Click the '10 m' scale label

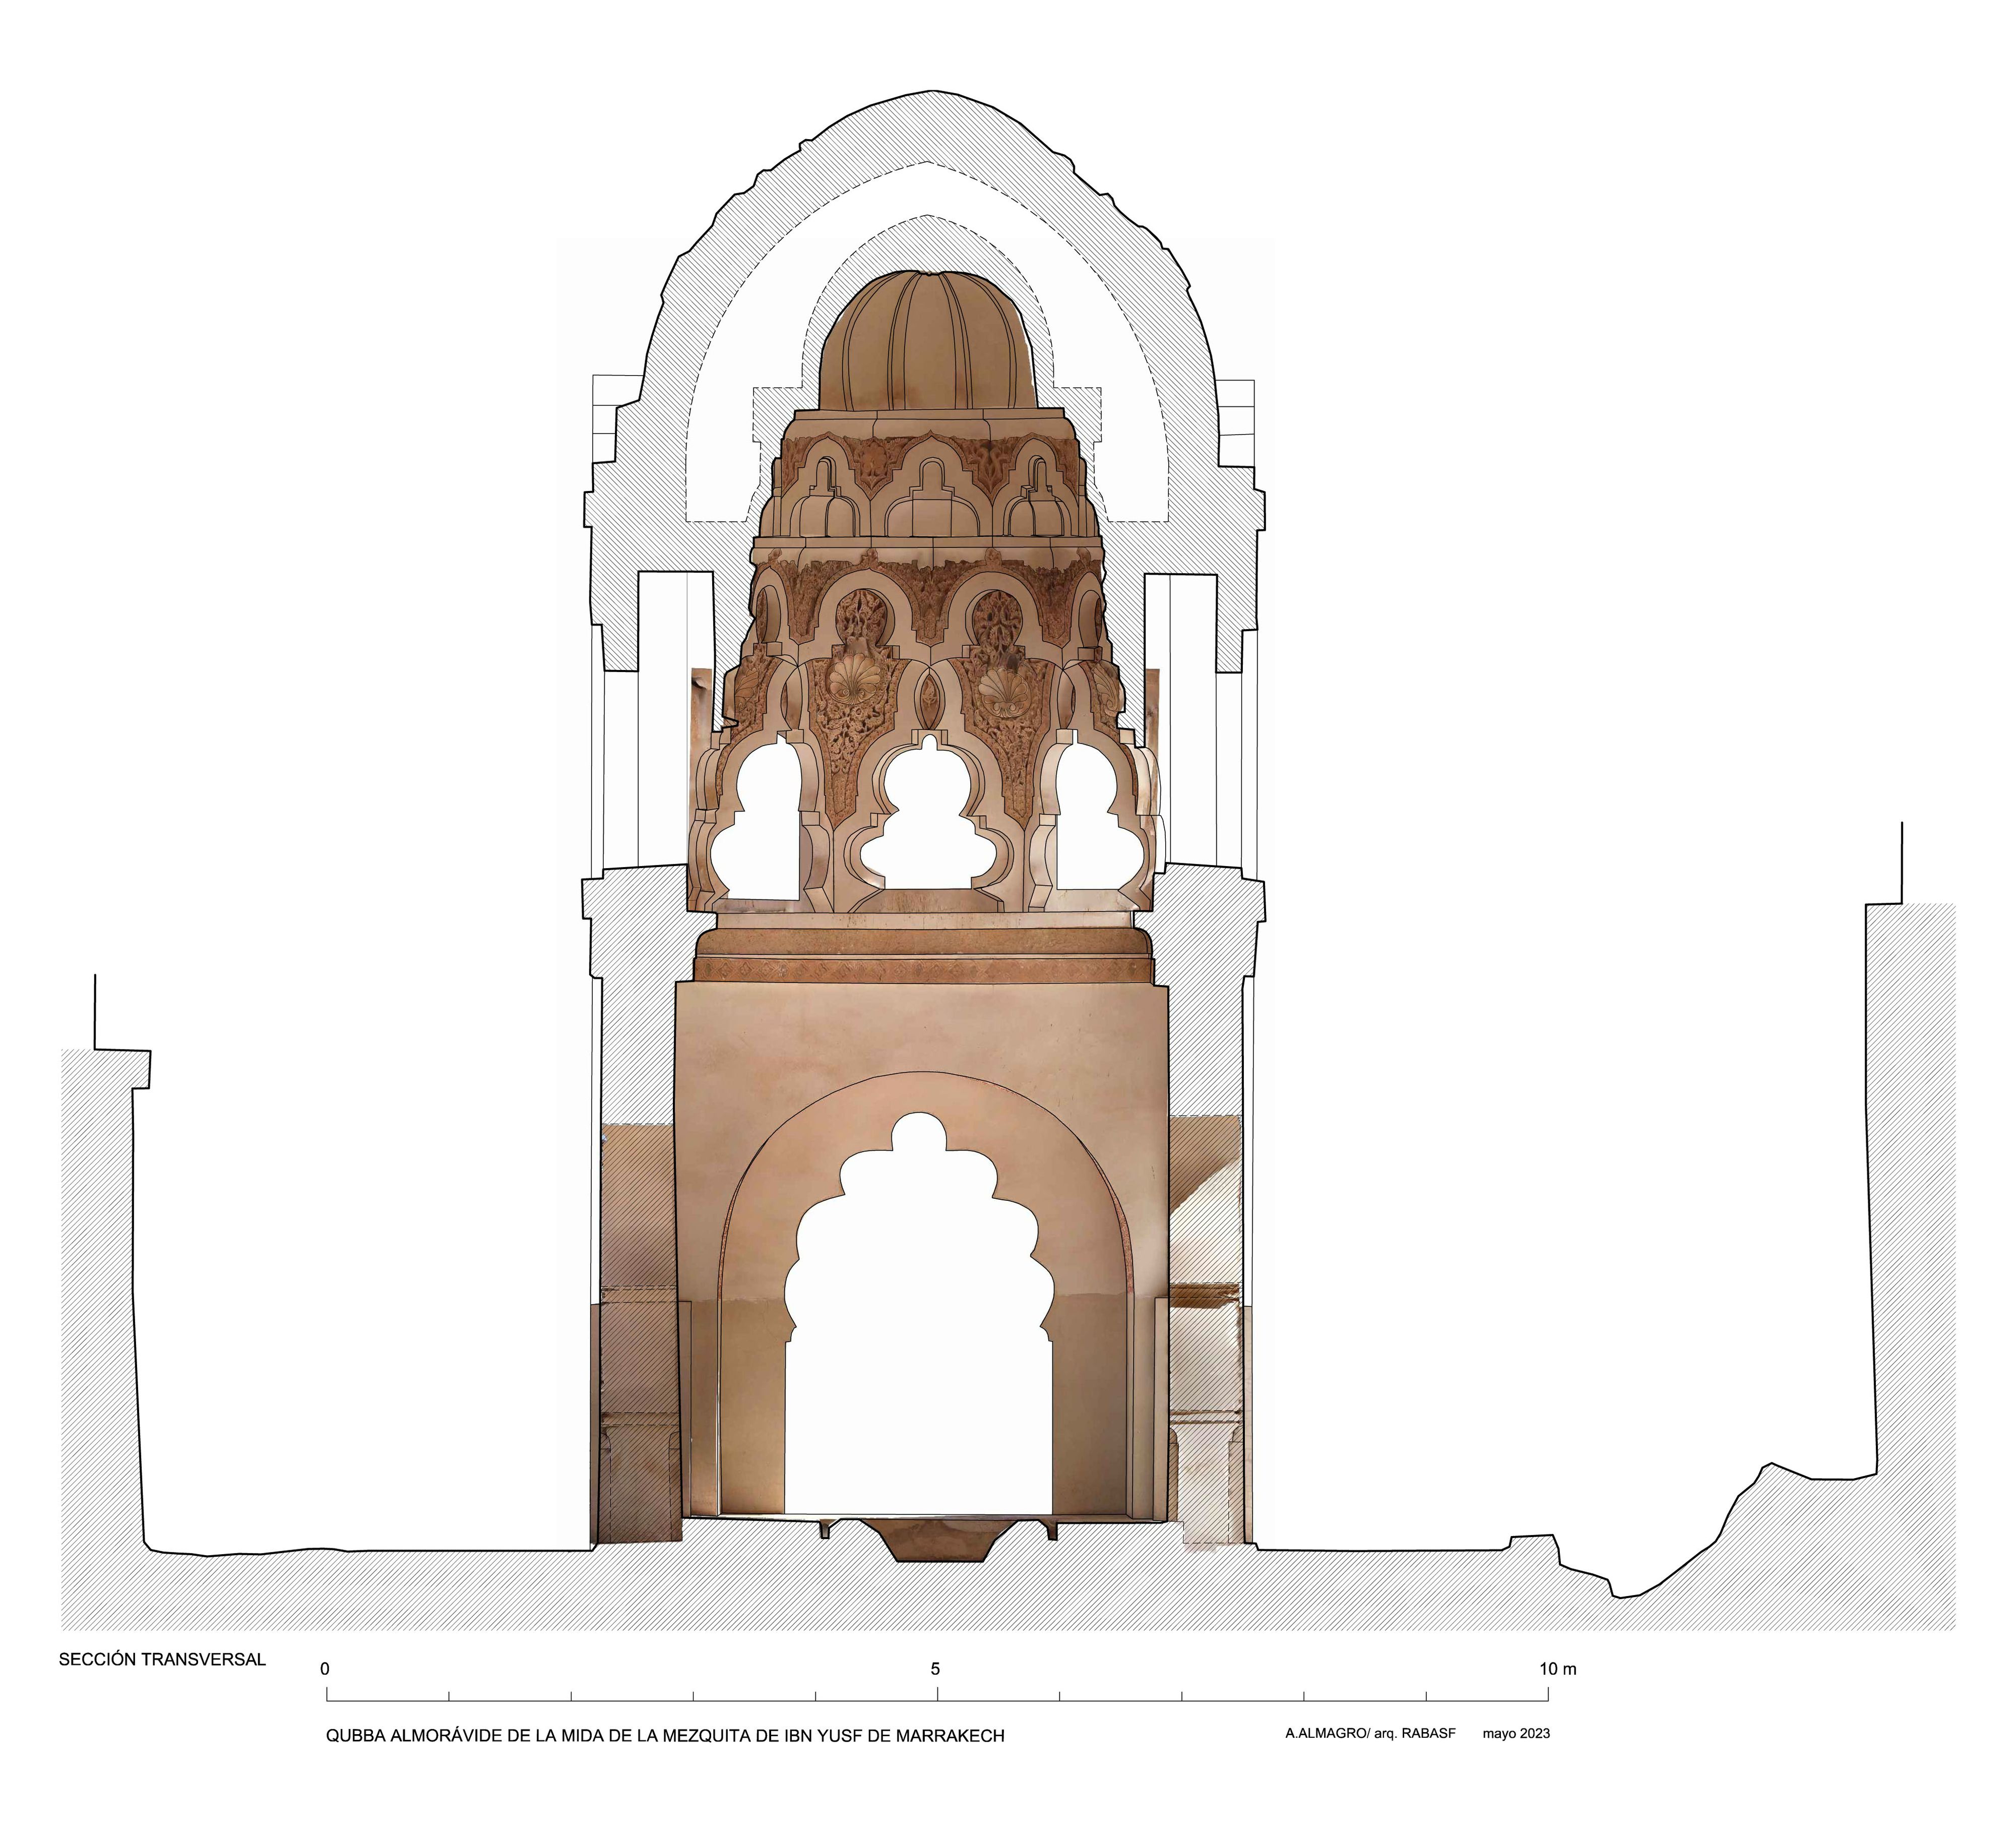coord(1558,1668)
